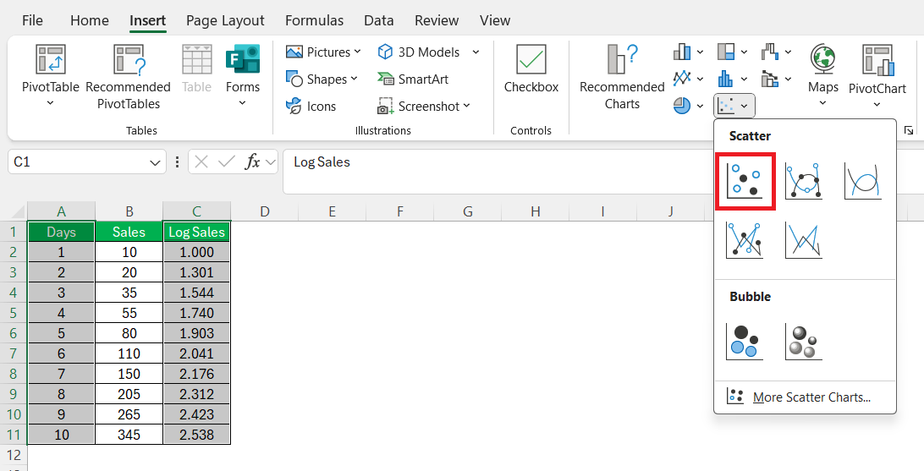Open the Charts group dialog launcher
The height and width of the screenshot is (471, 924).
coord(909,130)
